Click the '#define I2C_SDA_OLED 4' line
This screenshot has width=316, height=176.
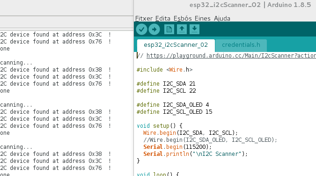(x=173, y=105)
